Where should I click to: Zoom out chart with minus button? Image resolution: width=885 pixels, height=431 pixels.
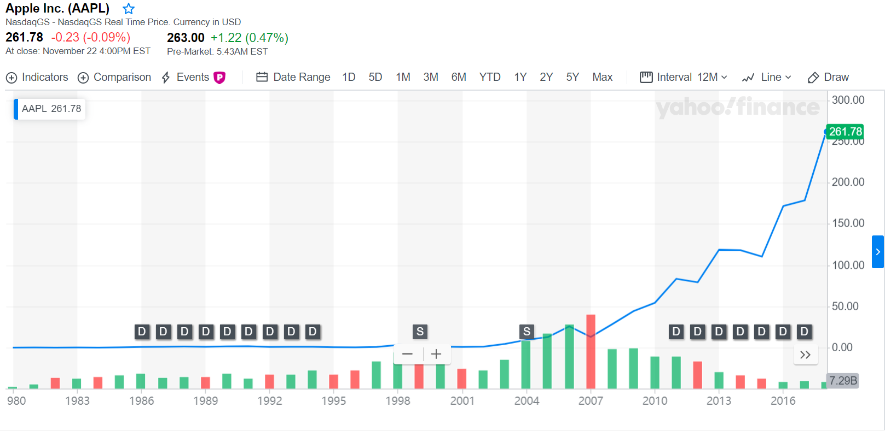(x=407, y=354)
